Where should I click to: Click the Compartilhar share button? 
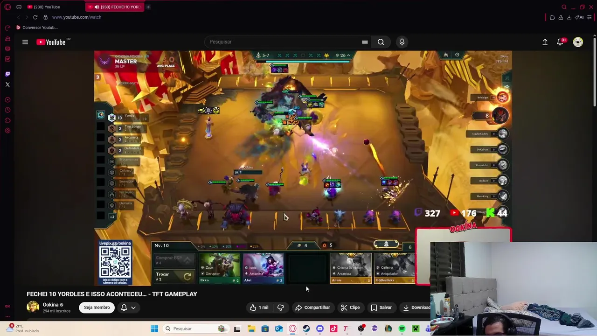(x=312, y=308)
